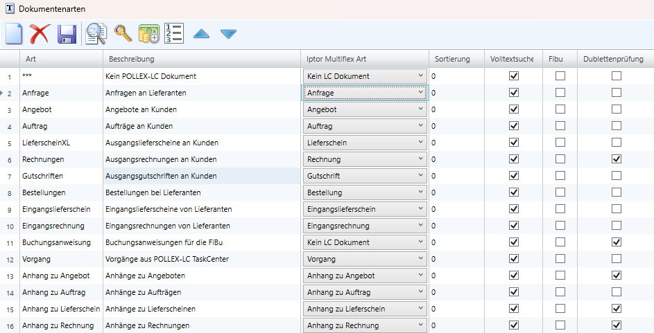
Task: Move entry up with blue up arrow
Action: [201, 33]
